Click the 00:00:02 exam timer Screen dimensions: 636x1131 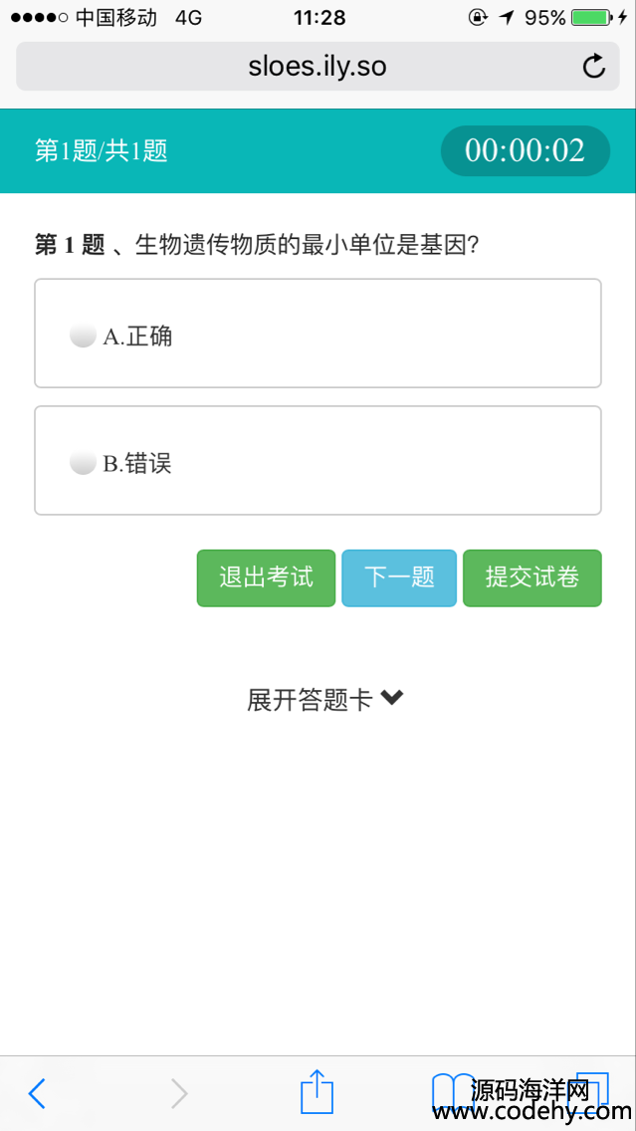pyautogui.click(x=525, y=151)
